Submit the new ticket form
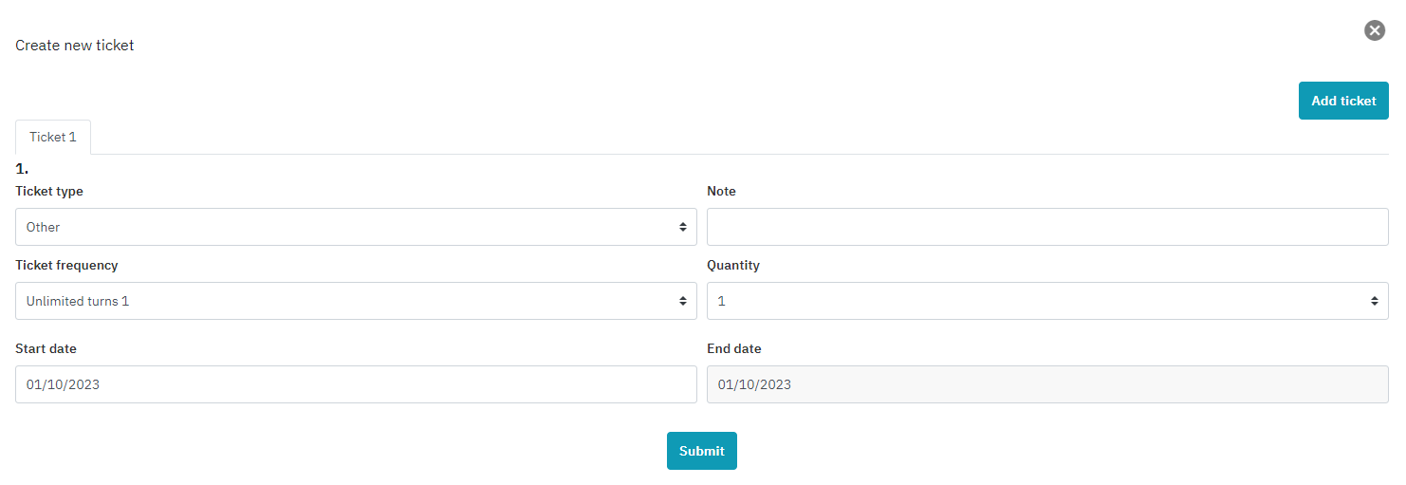 701,451
